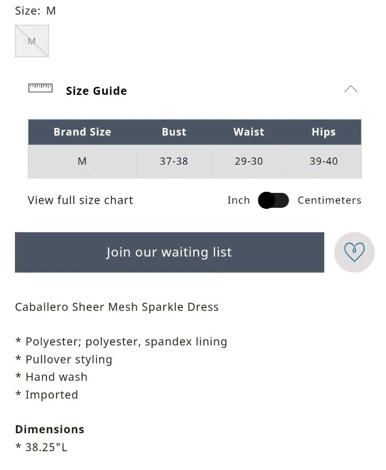
Task: Click the 39-40 hips measurement cell
Action: click(x=324, y=161)
